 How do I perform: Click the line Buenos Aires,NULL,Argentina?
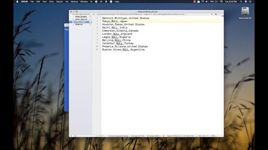pos(123,50)
